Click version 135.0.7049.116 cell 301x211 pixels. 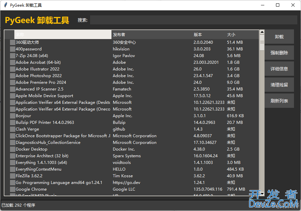point(208,189)
